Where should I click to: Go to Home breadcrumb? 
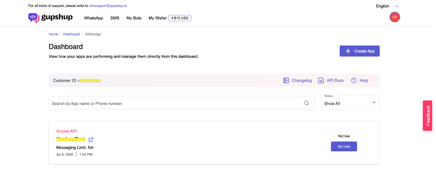coord(53,34)
